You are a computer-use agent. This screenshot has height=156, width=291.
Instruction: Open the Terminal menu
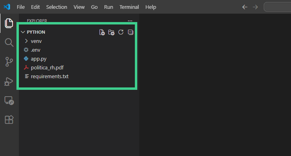(129, 7)
